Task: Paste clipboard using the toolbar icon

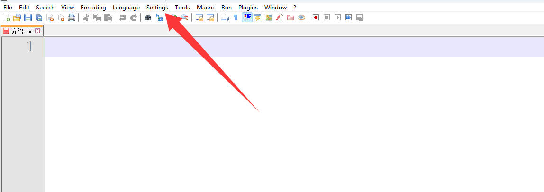Action: 108,17
